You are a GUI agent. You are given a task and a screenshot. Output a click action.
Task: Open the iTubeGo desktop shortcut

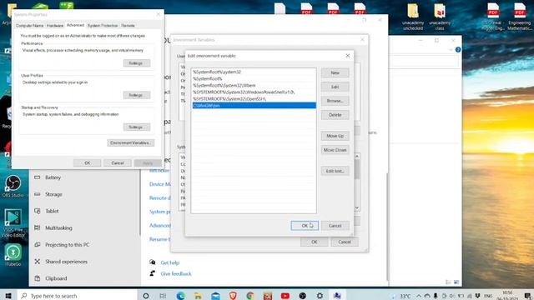13,255
